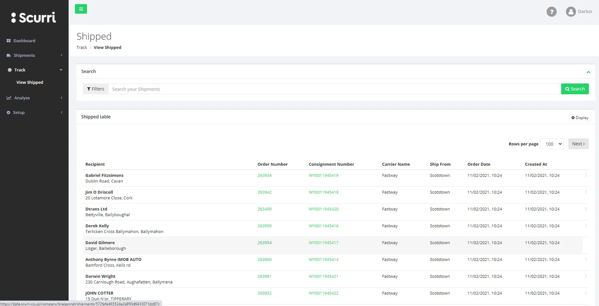Click the Consignment Number column header
This screenshot has height=306, width=599.
[331, 164]
